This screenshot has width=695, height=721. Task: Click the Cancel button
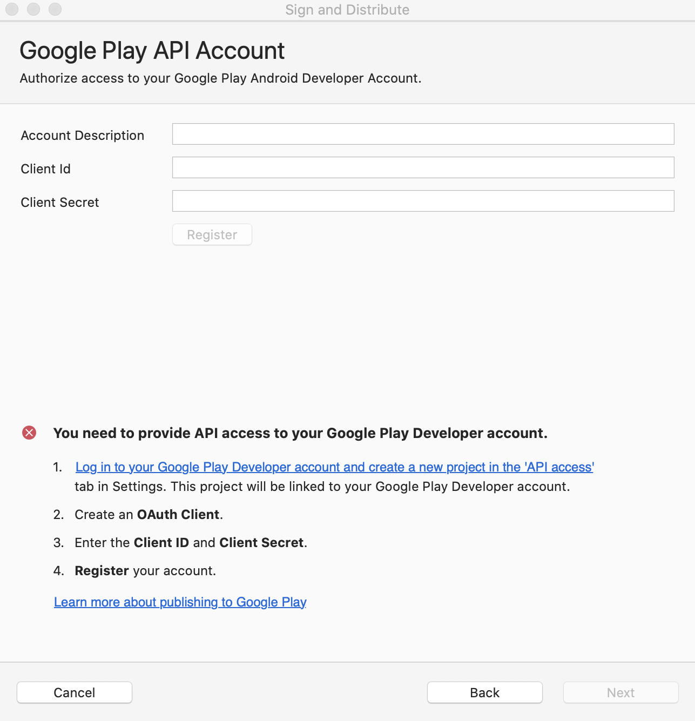(75, 692)
